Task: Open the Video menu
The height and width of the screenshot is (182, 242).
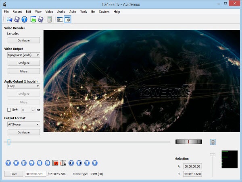Action: click(49, 12)
